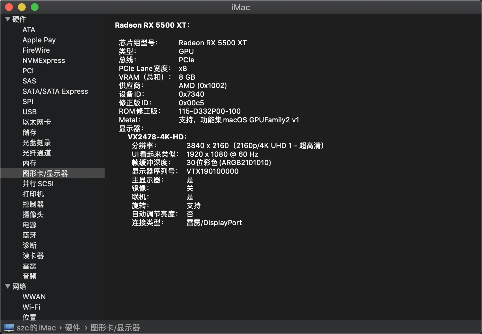Click the 0x00c5 revision ID value
The width and height of the screenshot is (482, 334).
tap(191, 103)
